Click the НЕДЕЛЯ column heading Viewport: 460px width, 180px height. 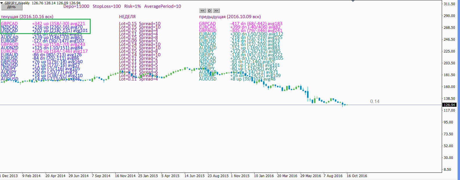pyautogui.click(x=127, y=17)
